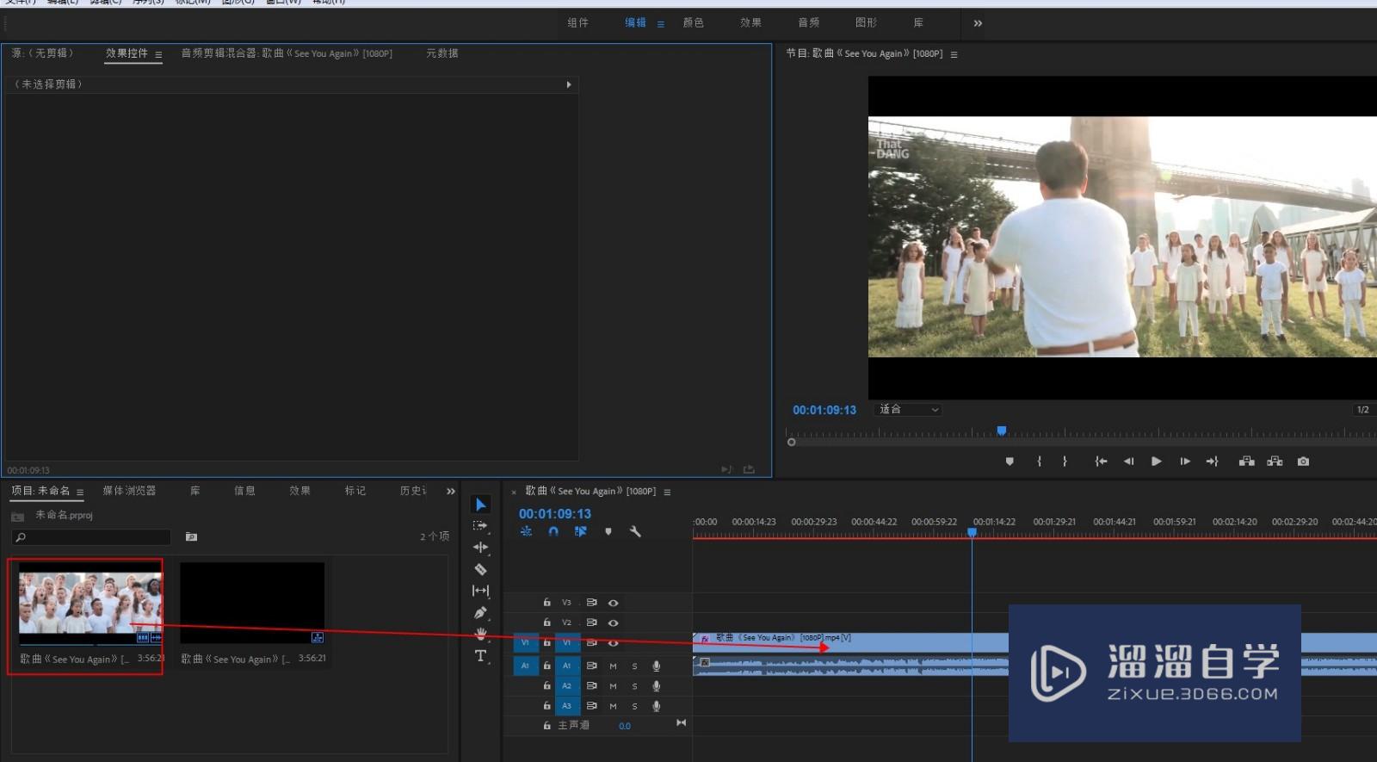The width and height of the screenshot is (1377, 762).
Task: Choose the Ripple Edit tool
Action: coord(480,547)
